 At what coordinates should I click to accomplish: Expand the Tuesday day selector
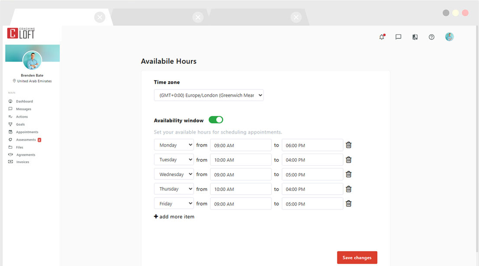(174, 160)
